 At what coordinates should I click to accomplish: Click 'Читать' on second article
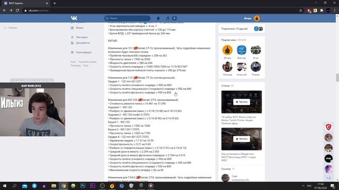(x=242, y=139)
